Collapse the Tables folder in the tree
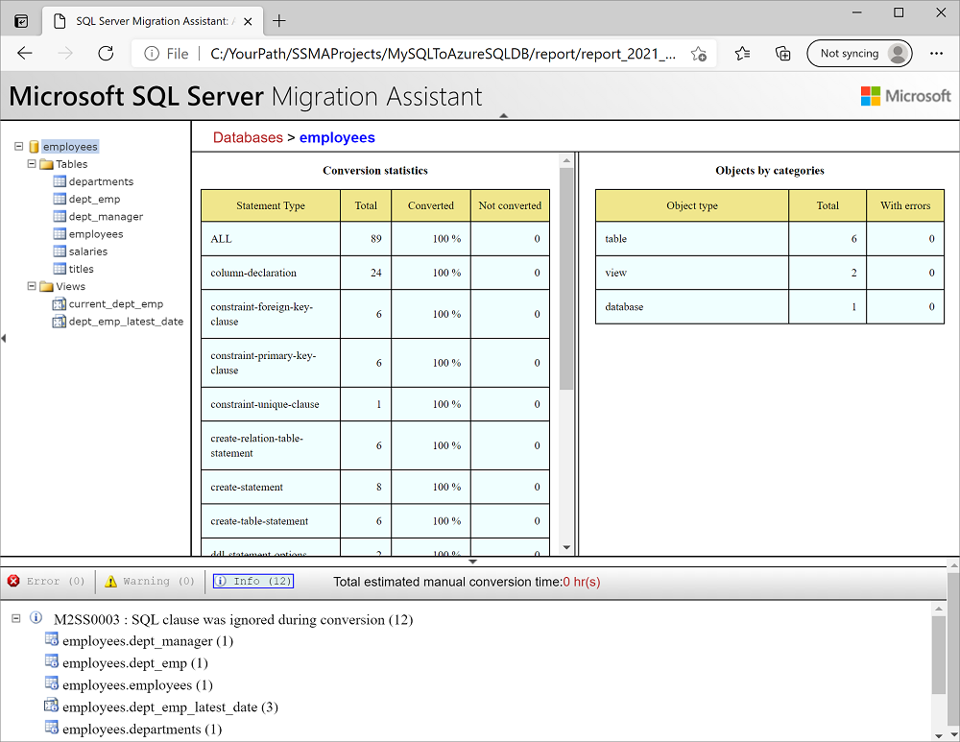This screenshot has height=742, width=960. point(31,163)
